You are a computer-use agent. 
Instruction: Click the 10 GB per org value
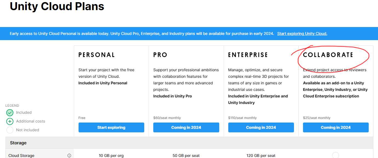point(111,156)
